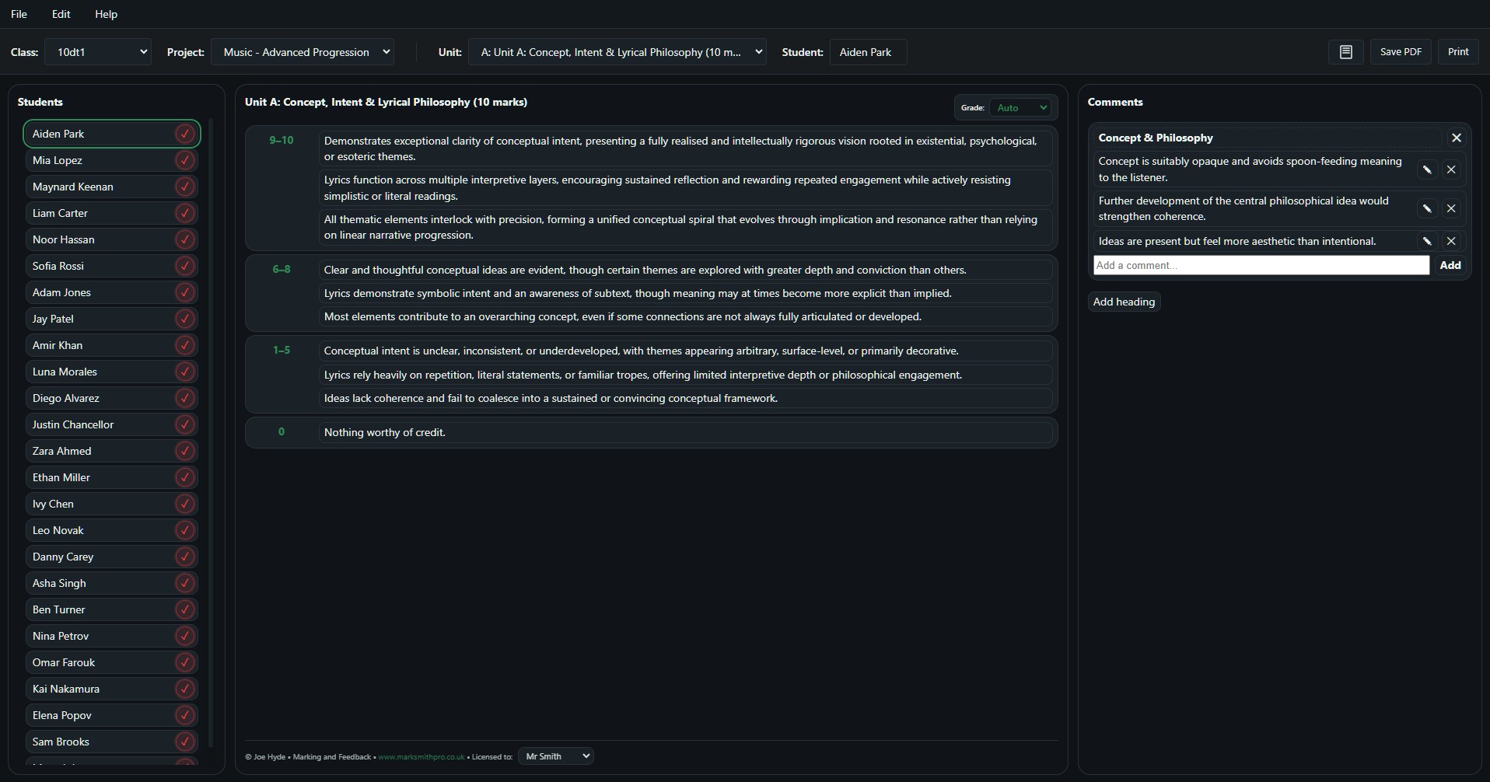Open the Help menu
The height and width of the screenshot is (782, 1490).
tap(105, 14)
